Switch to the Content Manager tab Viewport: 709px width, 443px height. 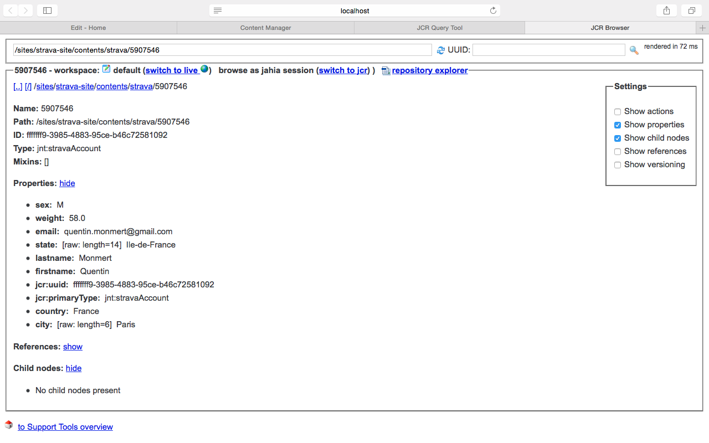[x=265, y=28]
